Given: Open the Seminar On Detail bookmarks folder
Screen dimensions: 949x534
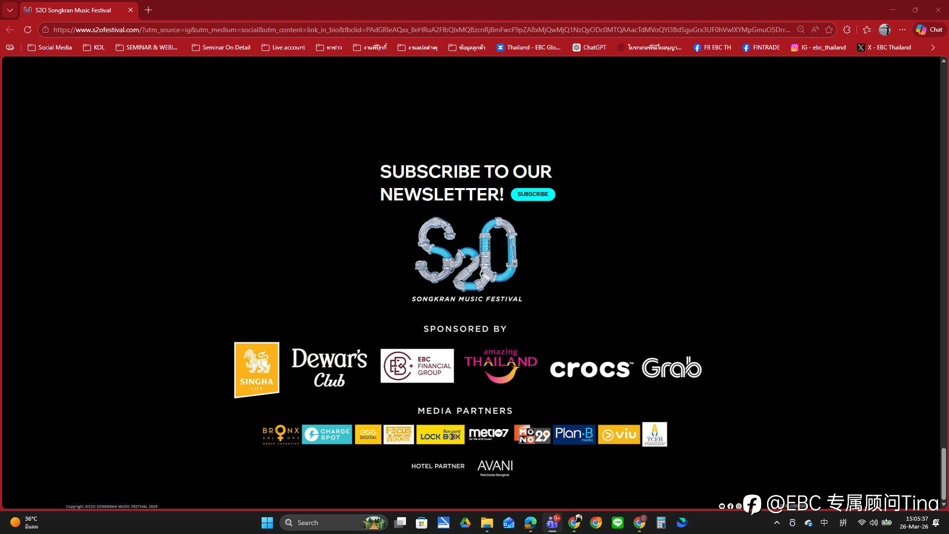Looking at the screenshot, I should tap(221, 48).
